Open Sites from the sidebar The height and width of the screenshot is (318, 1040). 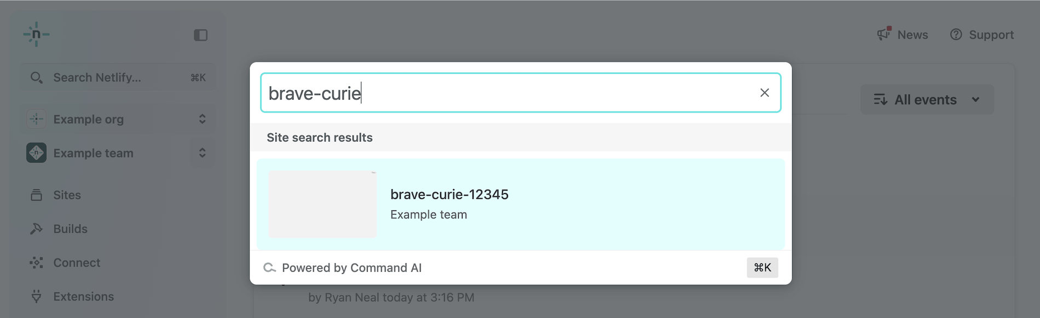(x=67, y=195)
